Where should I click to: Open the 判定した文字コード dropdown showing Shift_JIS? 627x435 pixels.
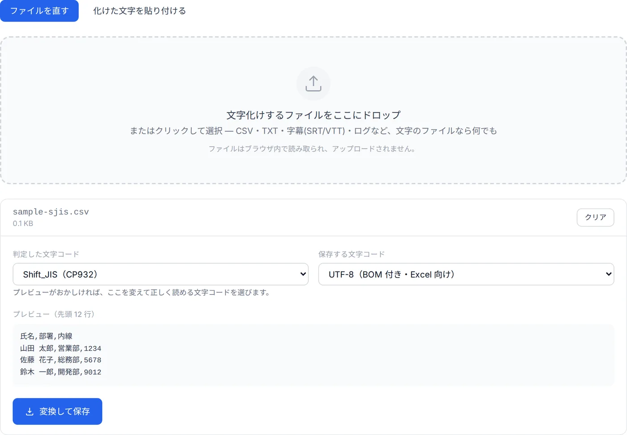[160, 274]
